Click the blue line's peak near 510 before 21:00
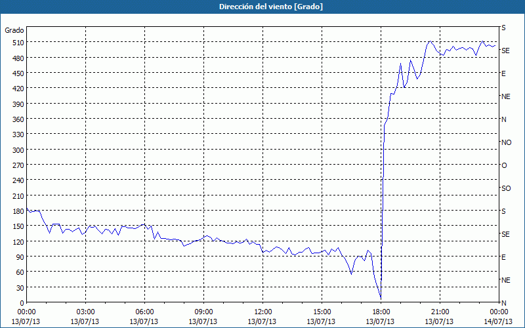 [x=430, y=41]
